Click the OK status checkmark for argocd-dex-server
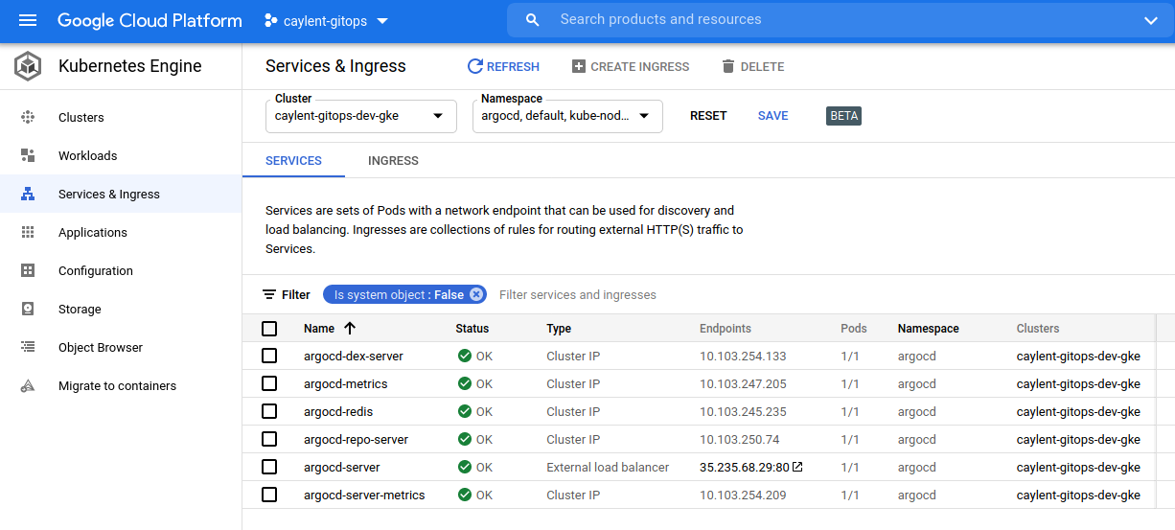This screenshot has height=530, width=1175. (x=465, y=356)
